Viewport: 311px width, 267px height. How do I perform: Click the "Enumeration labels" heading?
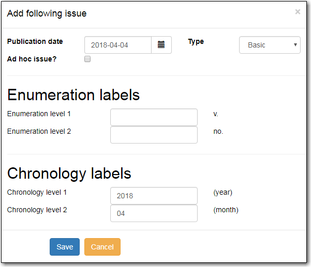pyautogui.click(x=73, y=95)
